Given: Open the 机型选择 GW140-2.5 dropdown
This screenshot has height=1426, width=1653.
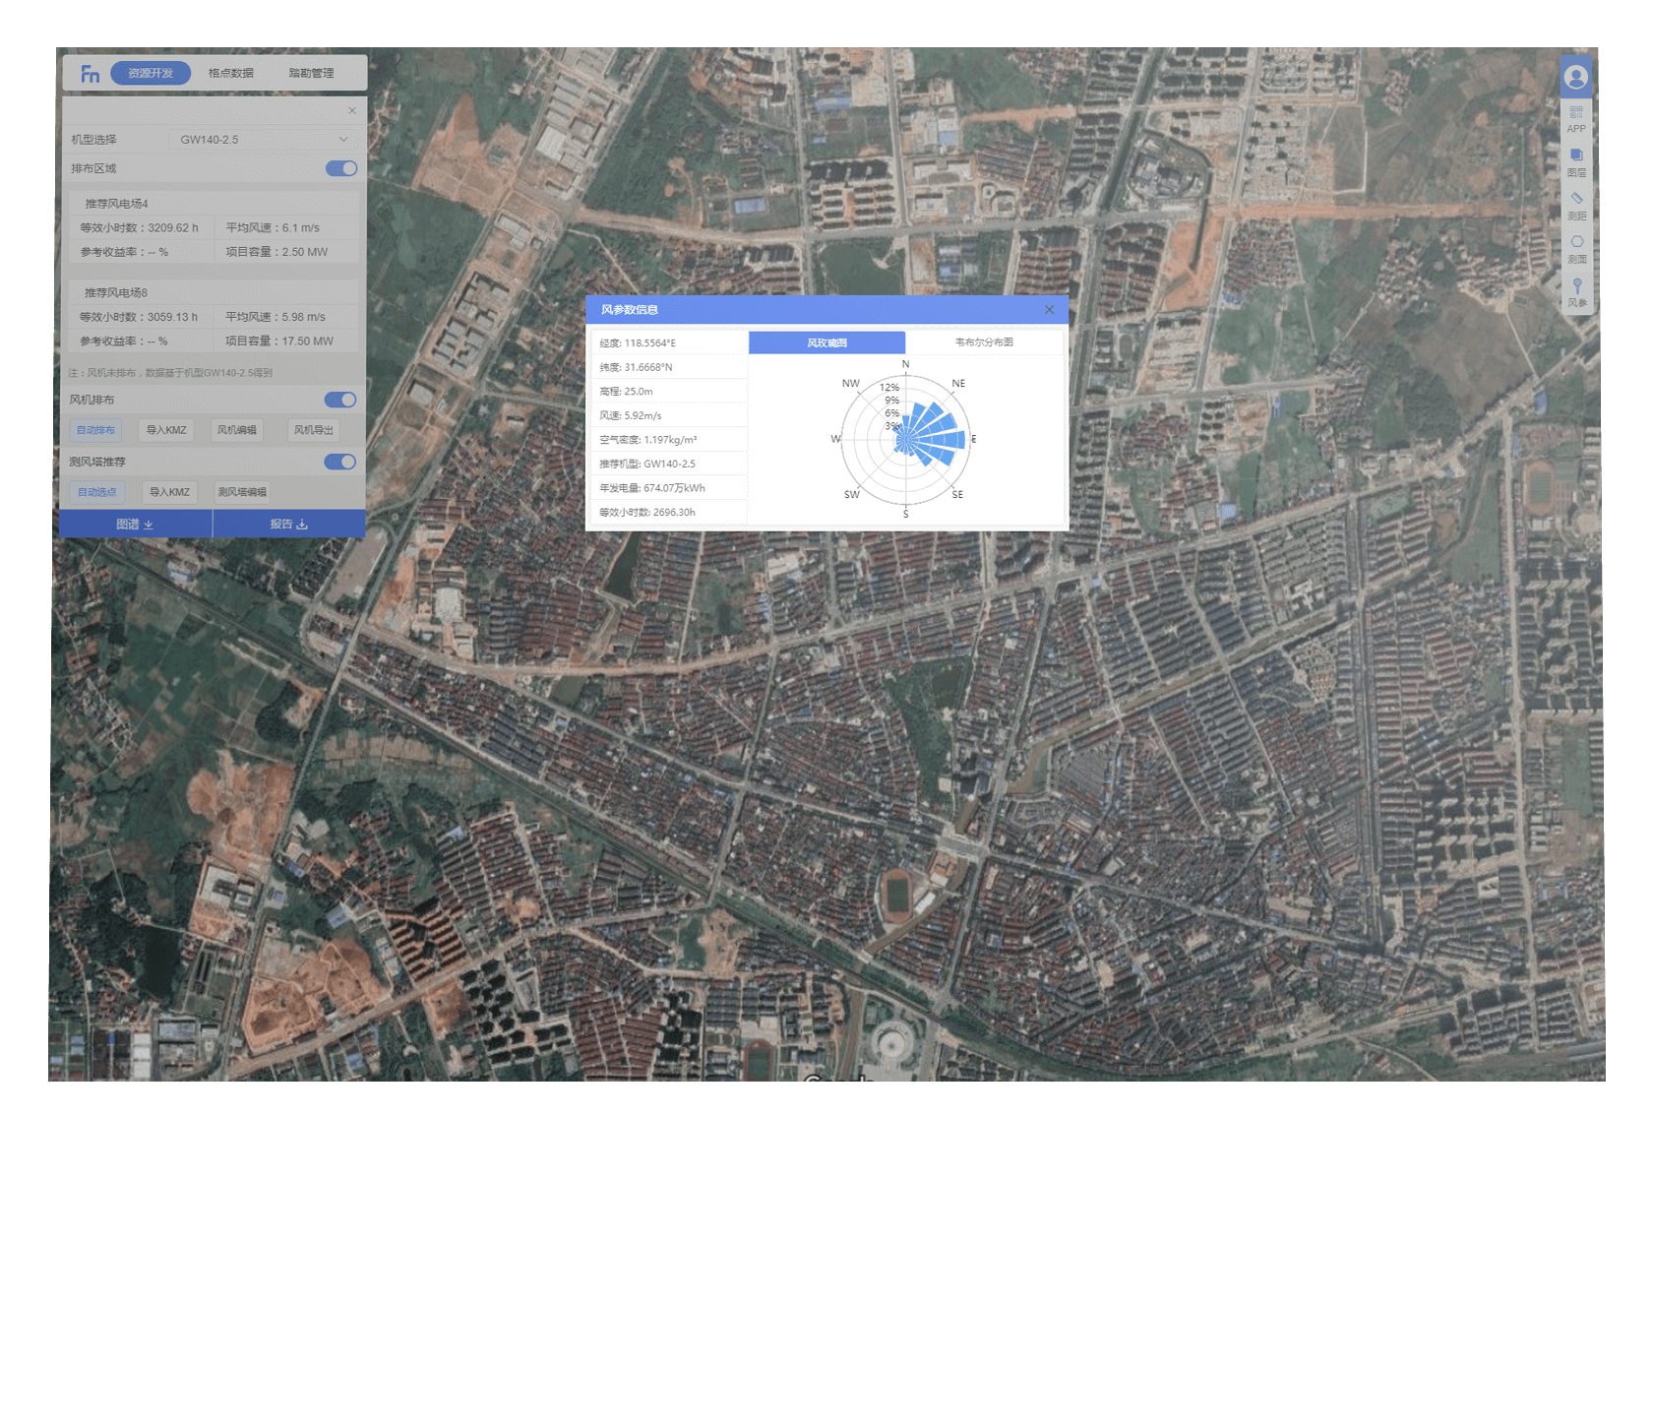Looking at the screenshot, I should point(263,140).
